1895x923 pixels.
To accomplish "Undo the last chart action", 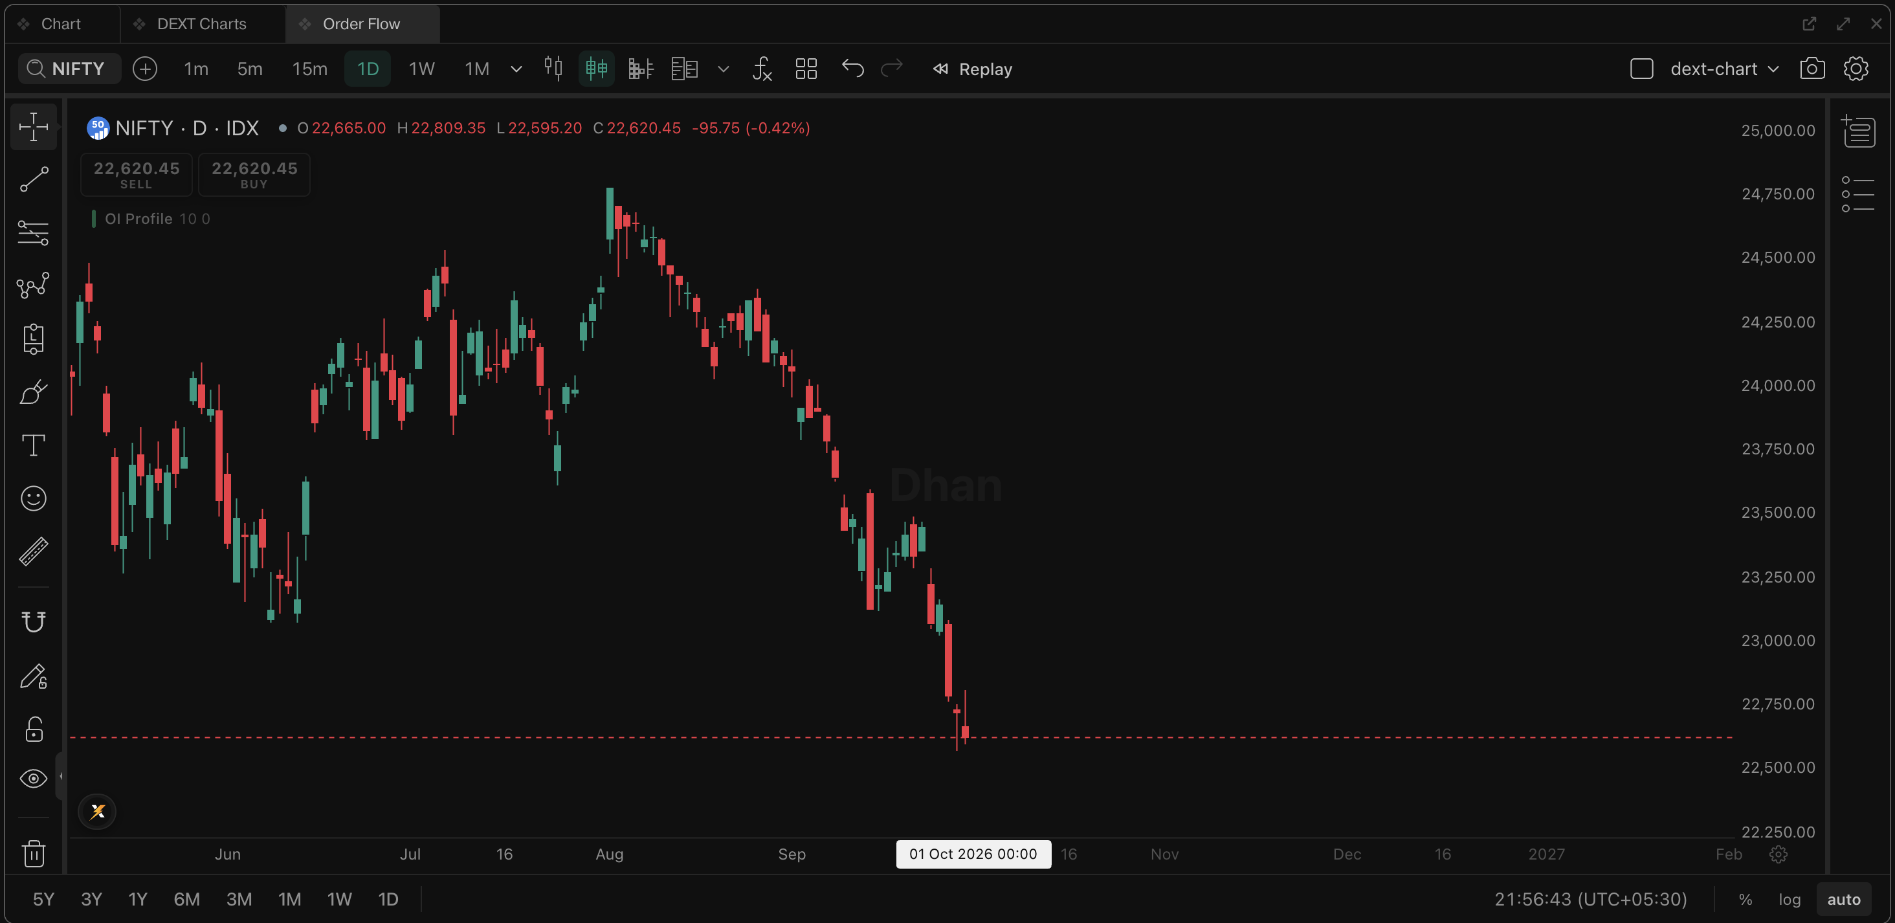I will coord(852,69).
